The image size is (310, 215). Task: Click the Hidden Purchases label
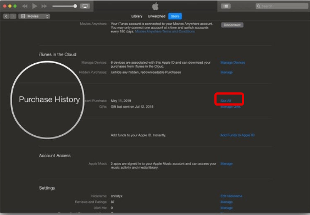pyautogui.click(x=93, y=73)
